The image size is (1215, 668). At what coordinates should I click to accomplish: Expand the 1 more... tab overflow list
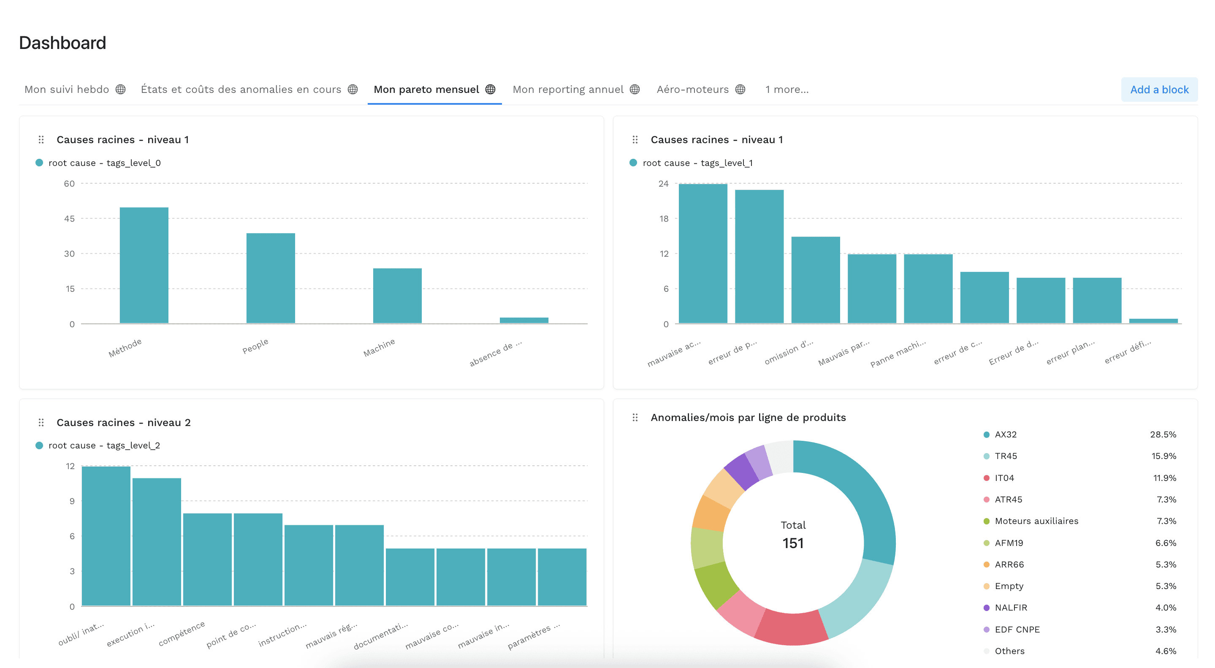[787, 89]
